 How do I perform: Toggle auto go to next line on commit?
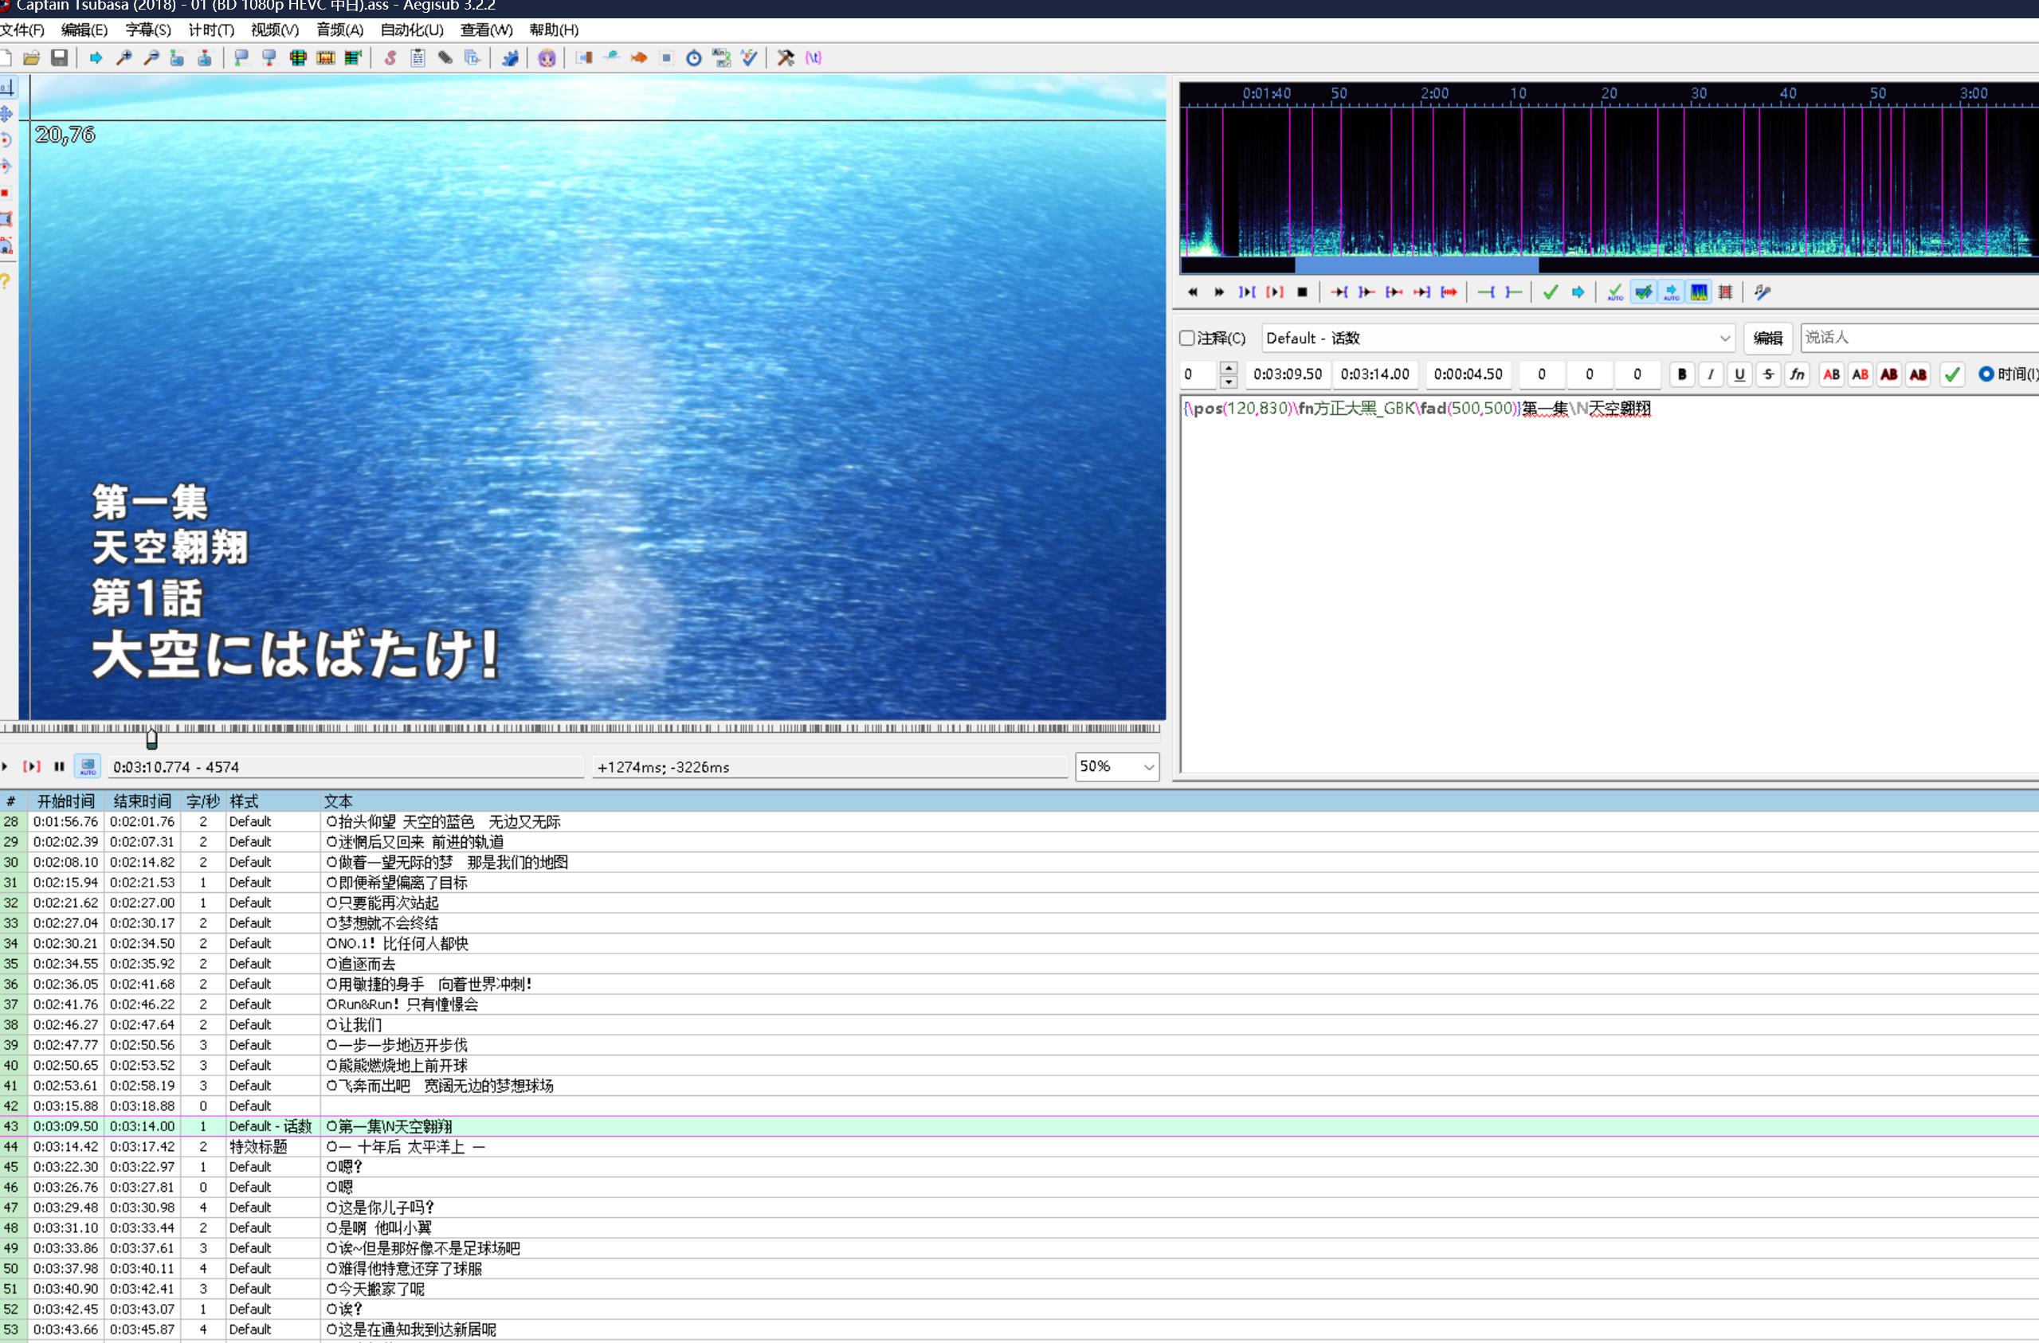[x=1643, y=293]
